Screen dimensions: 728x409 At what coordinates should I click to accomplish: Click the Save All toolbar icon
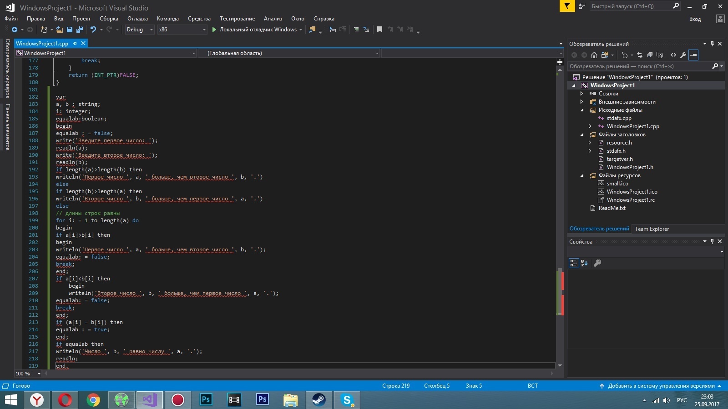coord(80,30)
